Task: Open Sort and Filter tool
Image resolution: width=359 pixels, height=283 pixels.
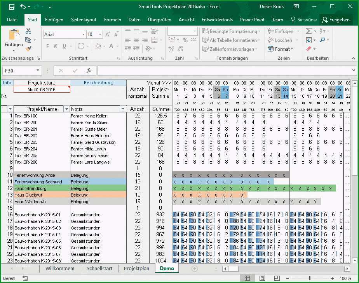Action: pyautogui.click(x=322, y=31)
